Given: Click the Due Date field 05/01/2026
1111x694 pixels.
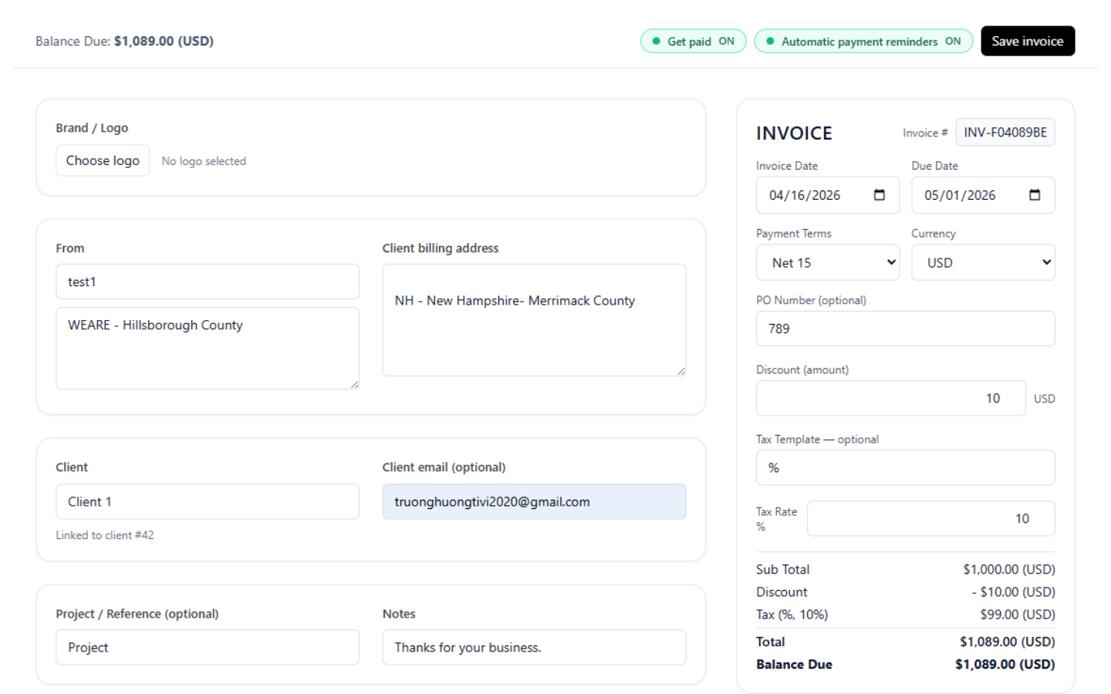Looking at the screenshot, I should coord(983,195).
